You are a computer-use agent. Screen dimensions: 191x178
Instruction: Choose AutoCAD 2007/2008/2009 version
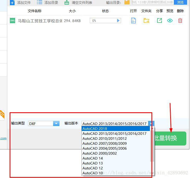pyautogui.click(x=116, y=143)
